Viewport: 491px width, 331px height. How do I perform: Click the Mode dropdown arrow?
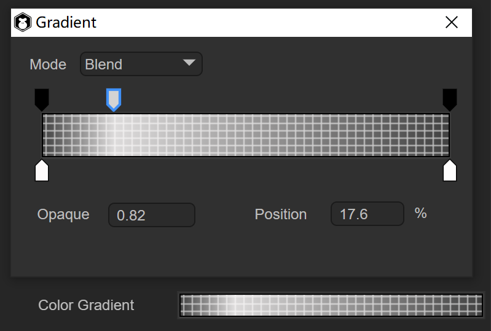(x=189, y=63)
